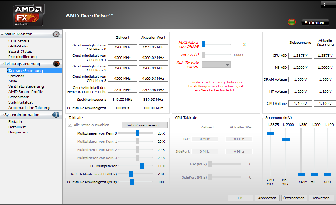
Task: Open the Benchmark page
Action: click(19, 97)
